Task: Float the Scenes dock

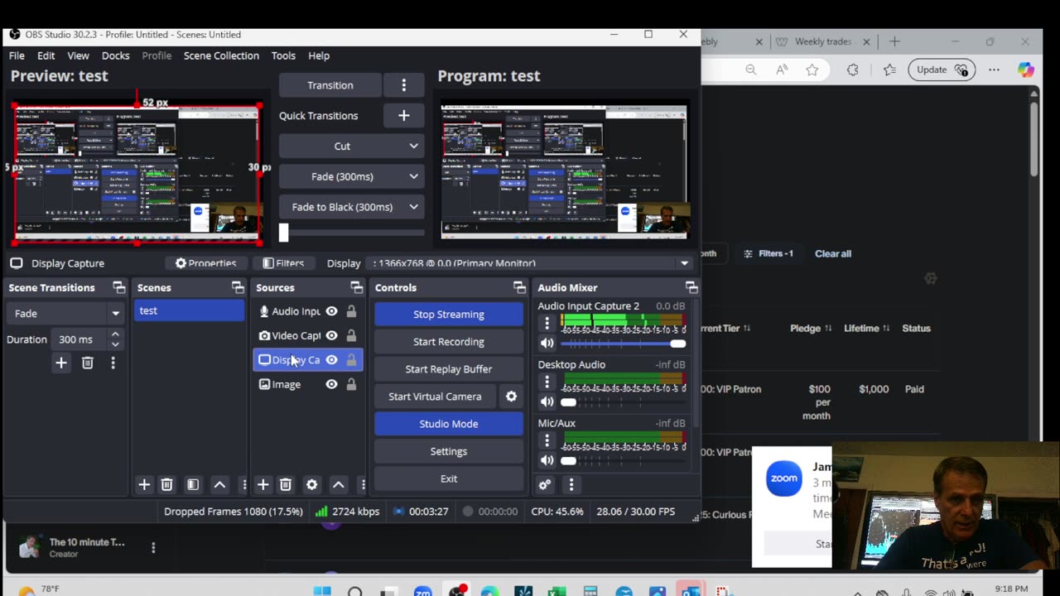Action: (238, 287)
